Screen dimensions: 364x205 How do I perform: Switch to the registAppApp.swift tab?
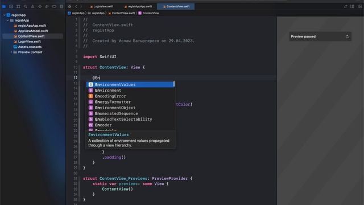[138, 6]
